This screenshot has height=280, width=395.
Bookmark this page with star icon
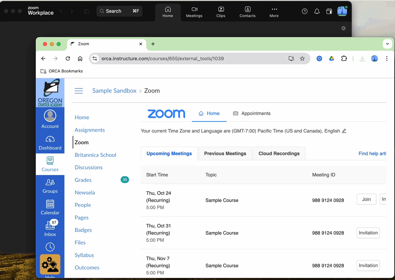coord(302,59)
